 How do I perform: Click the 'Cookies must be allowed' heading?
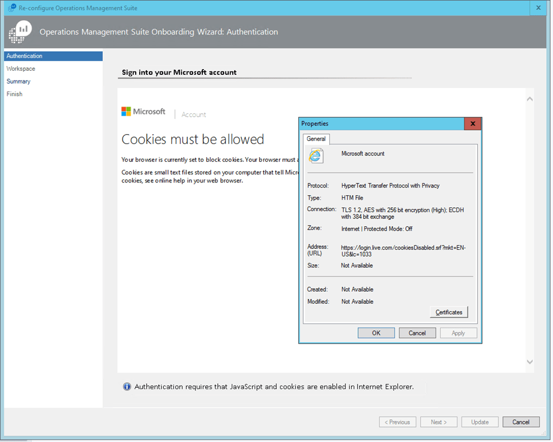(193, 139)
